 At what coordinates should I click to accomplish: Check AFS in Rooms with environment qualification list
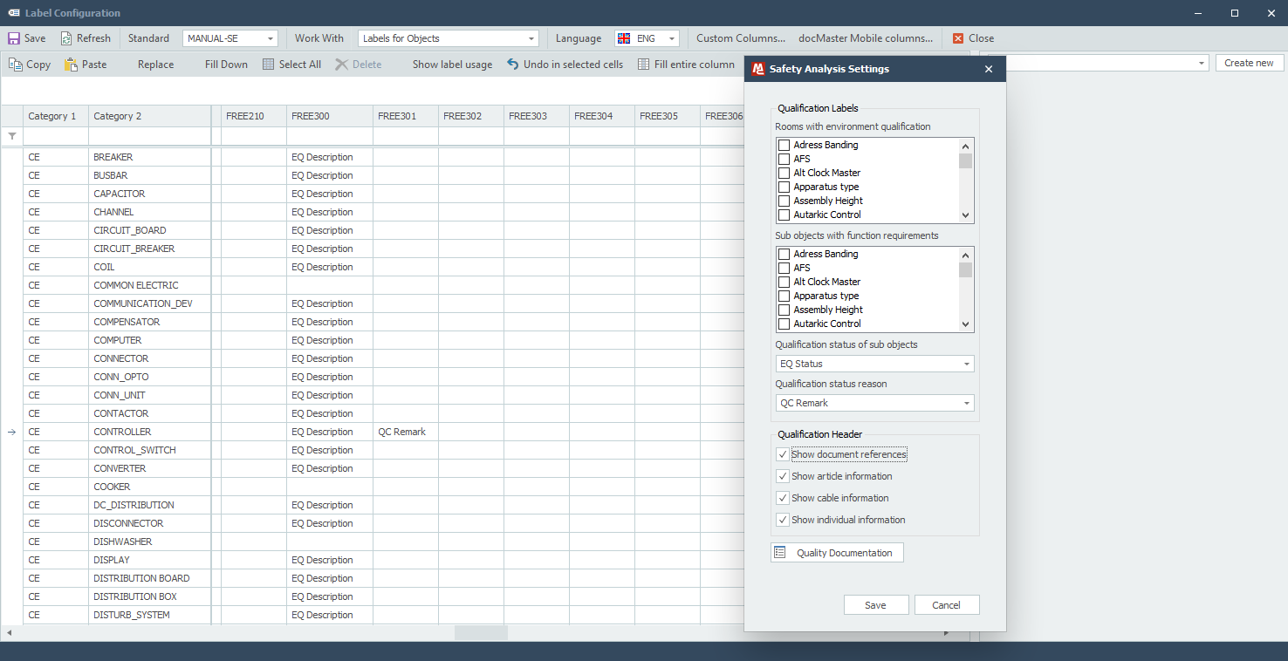click(x=784, y=159)
